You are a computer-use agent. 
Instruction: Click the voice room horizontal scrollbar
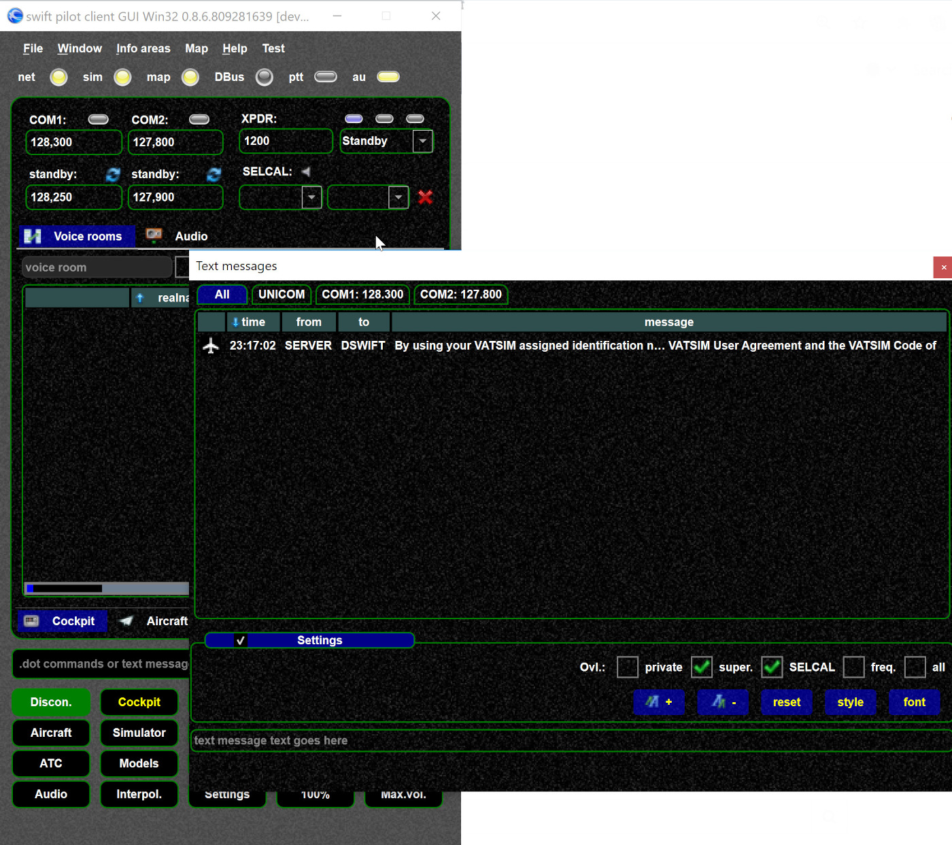tap(107, 589)
